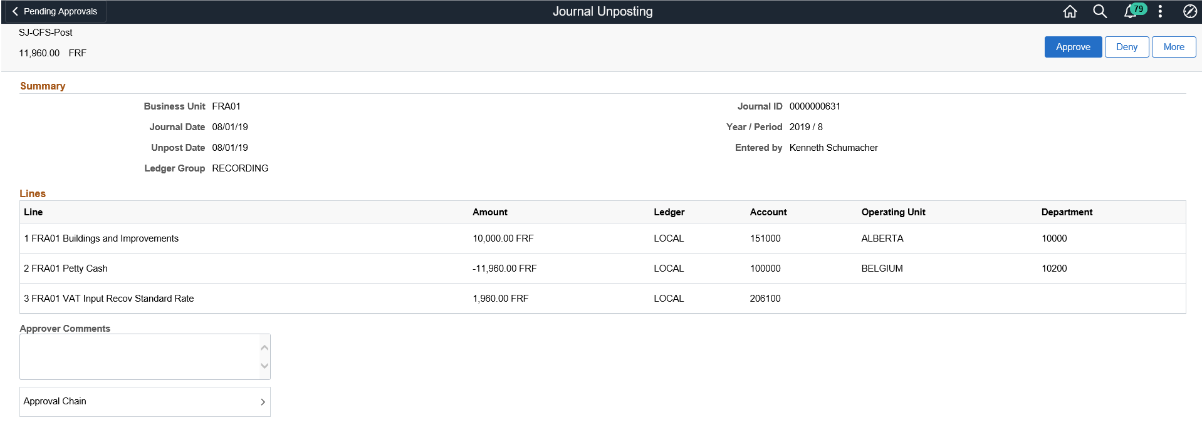The width and height of the screenshot is (1202, 435).
Task: Click the Business Unit value FRA01
Action: [226, 106]
